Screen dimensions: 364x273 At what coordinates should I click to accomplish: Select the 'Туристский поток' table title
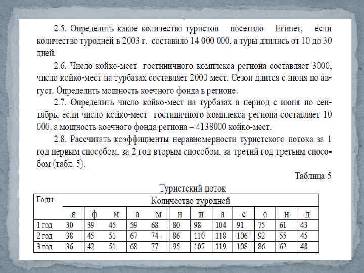193,188
